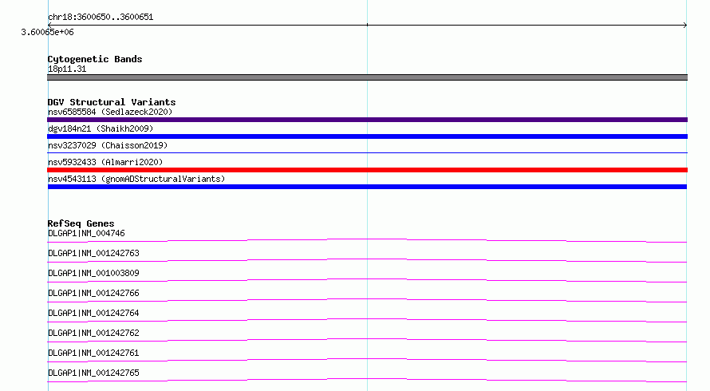This screenshot has height=391, width=710.
Task: Click the DLGAP1|NM_001003809 transcript label
Action: 93,273
